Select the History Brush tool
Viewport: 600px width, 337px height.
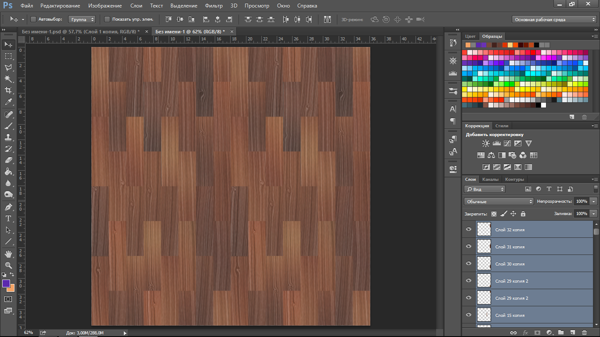coord(8,149)
